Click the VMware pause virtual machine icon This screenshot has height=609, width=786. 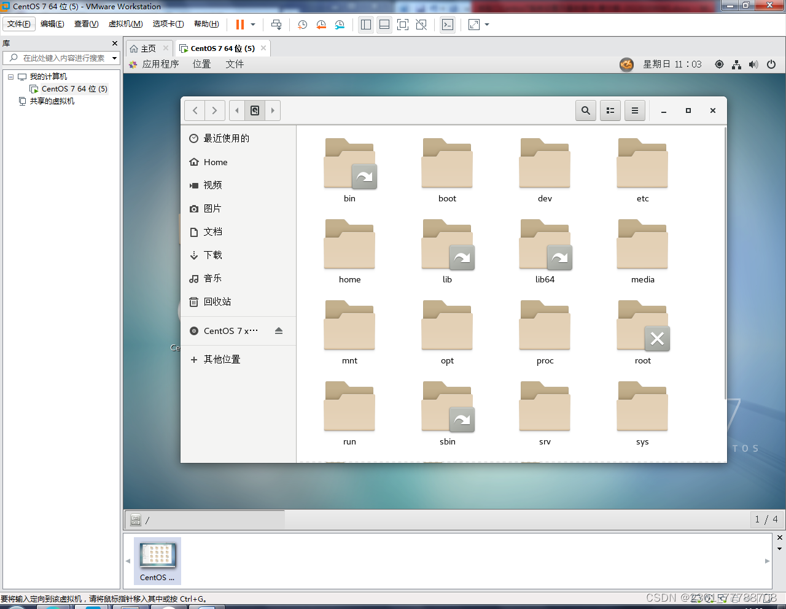click(x=239, y=25)
